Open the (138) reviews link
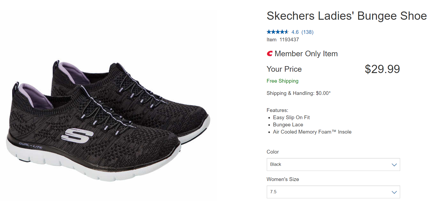 tap(307, 32)
